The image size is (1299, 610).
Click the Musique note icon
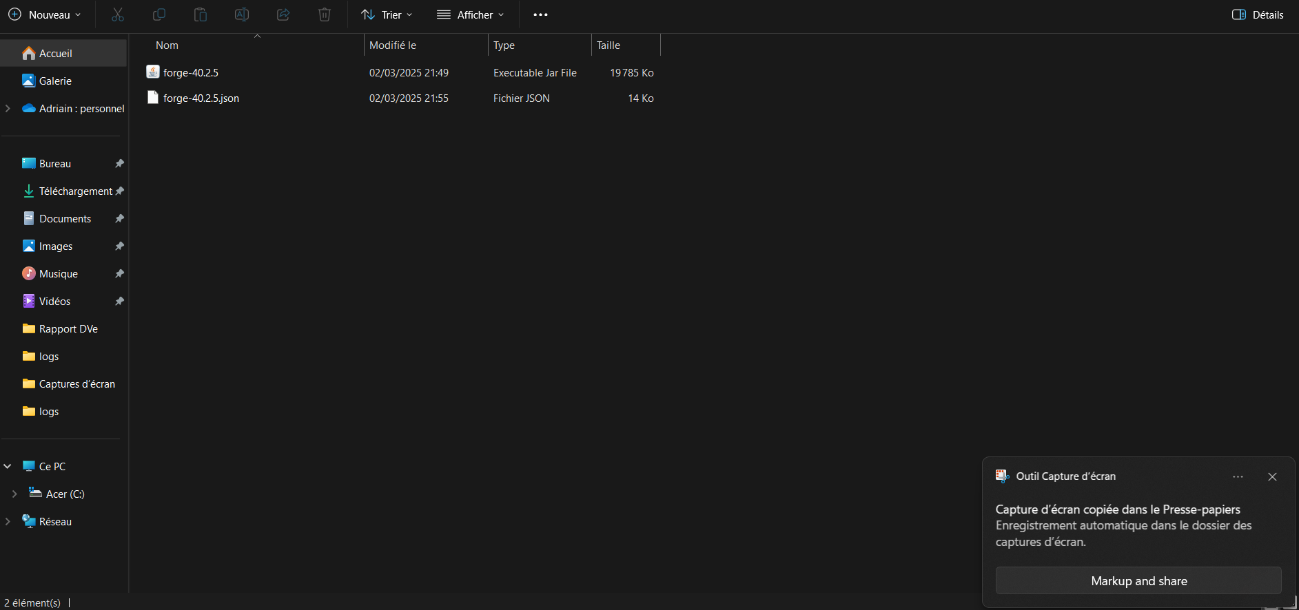(x=29, y=273)
